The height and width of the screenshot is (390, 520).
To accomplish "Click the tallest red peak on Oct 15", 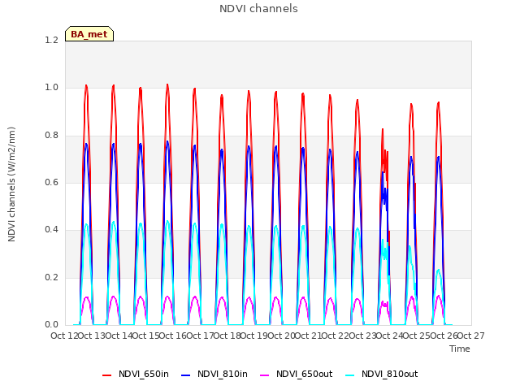I will (167, 84).
